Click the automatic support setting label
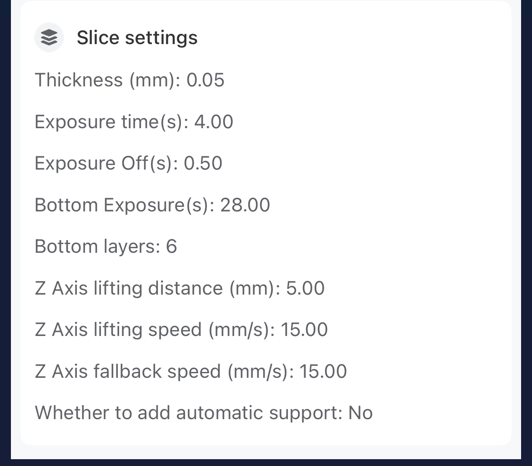The image size is (532, 466). (x=188, y=413)
